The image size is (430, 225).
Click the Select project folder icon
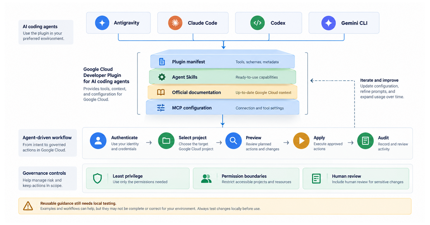point(166,141)
